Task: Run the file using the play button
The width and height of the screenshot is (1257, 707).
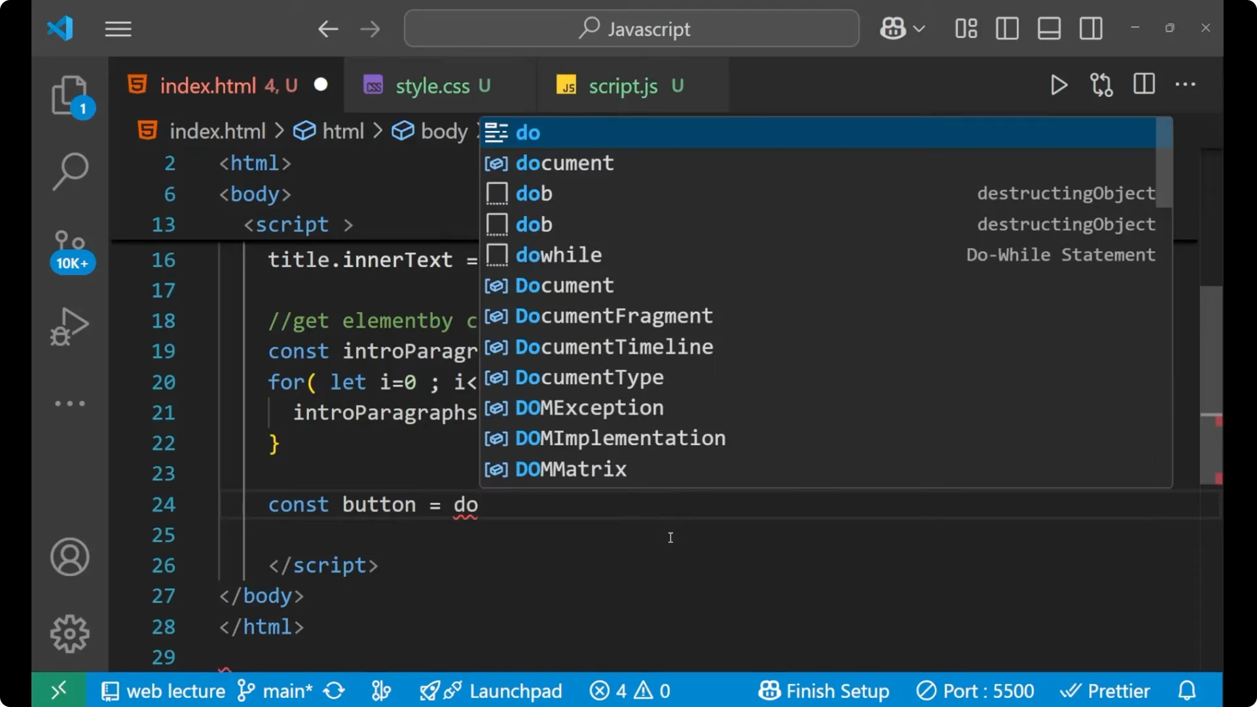Action: (x=1059, y=85)
